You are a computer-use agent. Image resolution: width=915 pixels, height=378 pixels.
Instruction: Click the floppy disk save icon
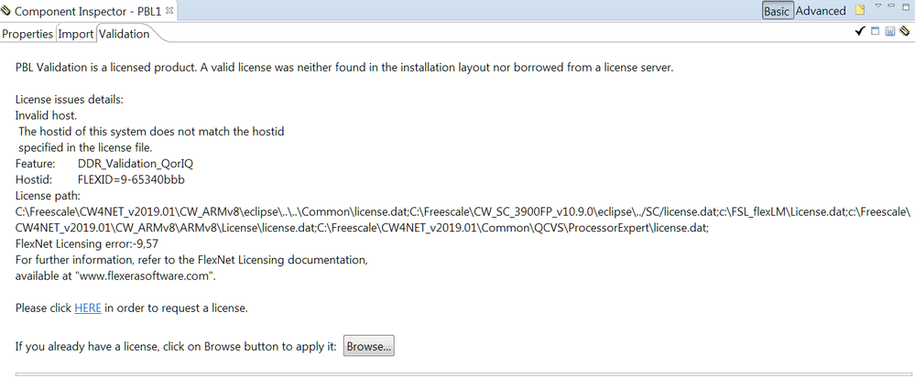(890, 32)
